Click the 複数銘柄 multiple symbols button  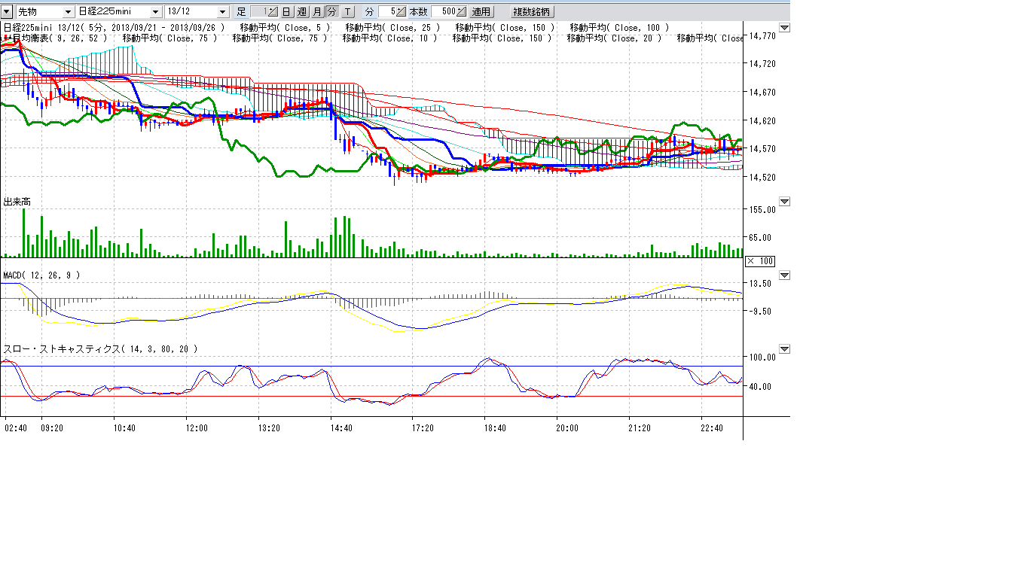coord(532,12)
